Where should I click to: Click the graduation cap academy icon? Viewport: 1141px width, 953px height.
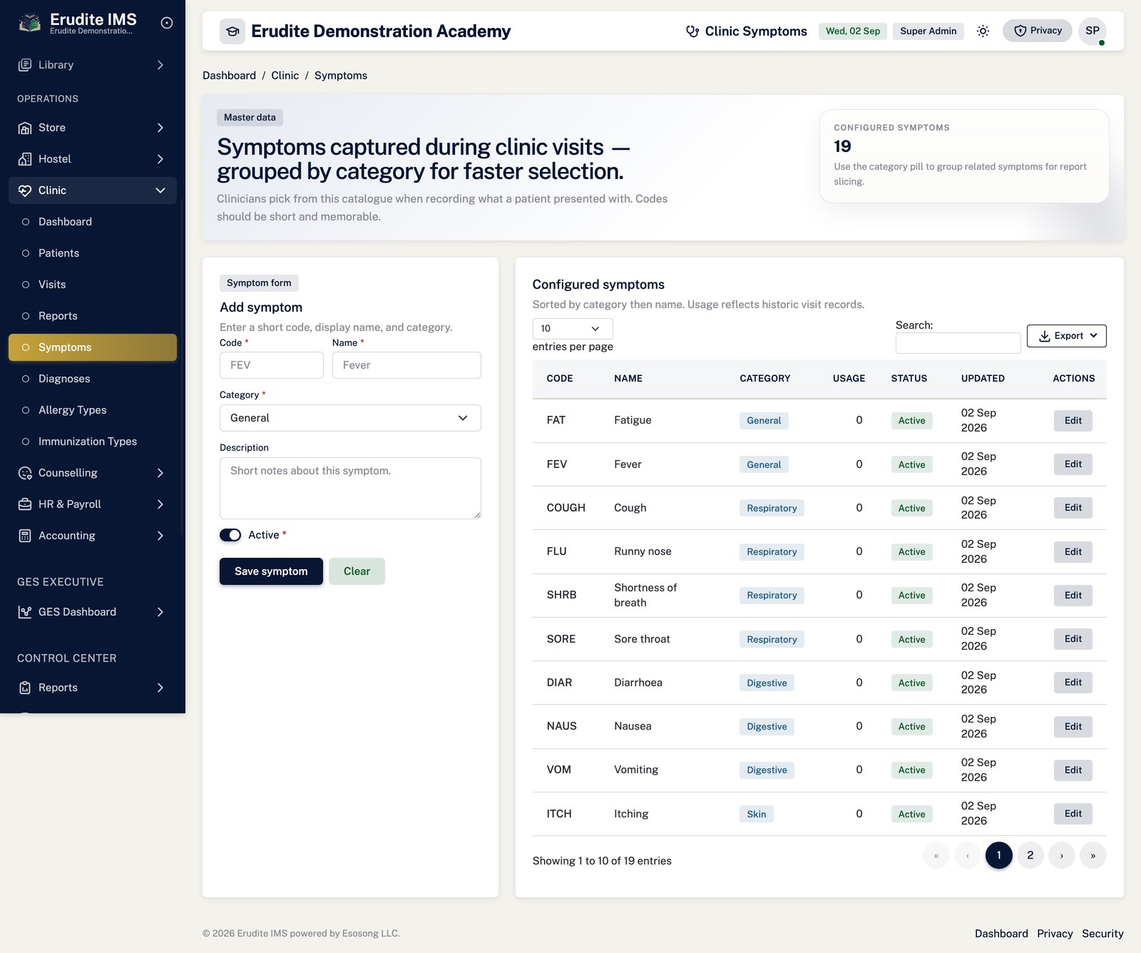[232, 31]
